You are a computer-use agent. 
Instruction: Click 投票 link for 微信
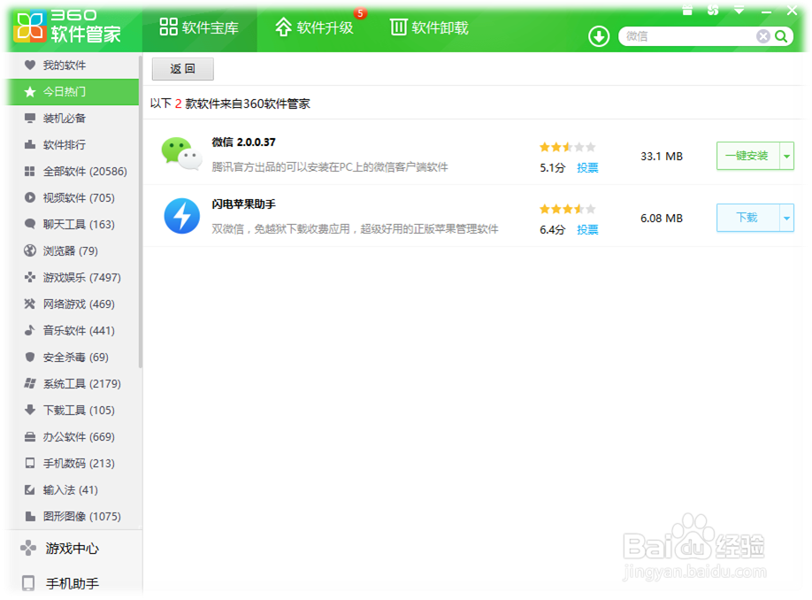(x=587, y=168)
